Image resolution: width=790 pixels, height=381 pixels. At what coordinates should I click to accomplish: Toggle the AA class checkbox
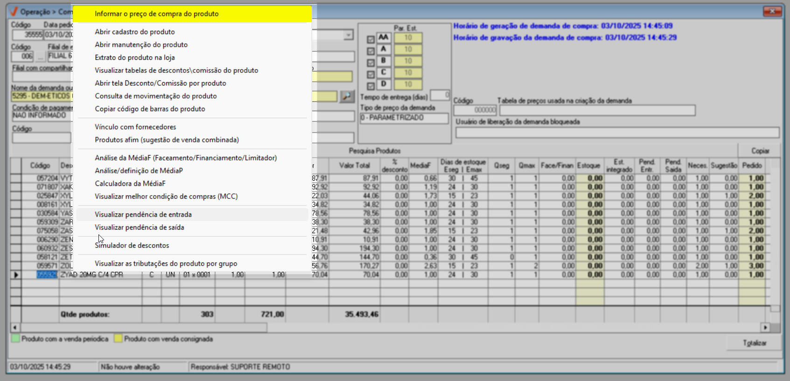click(371, 40)
